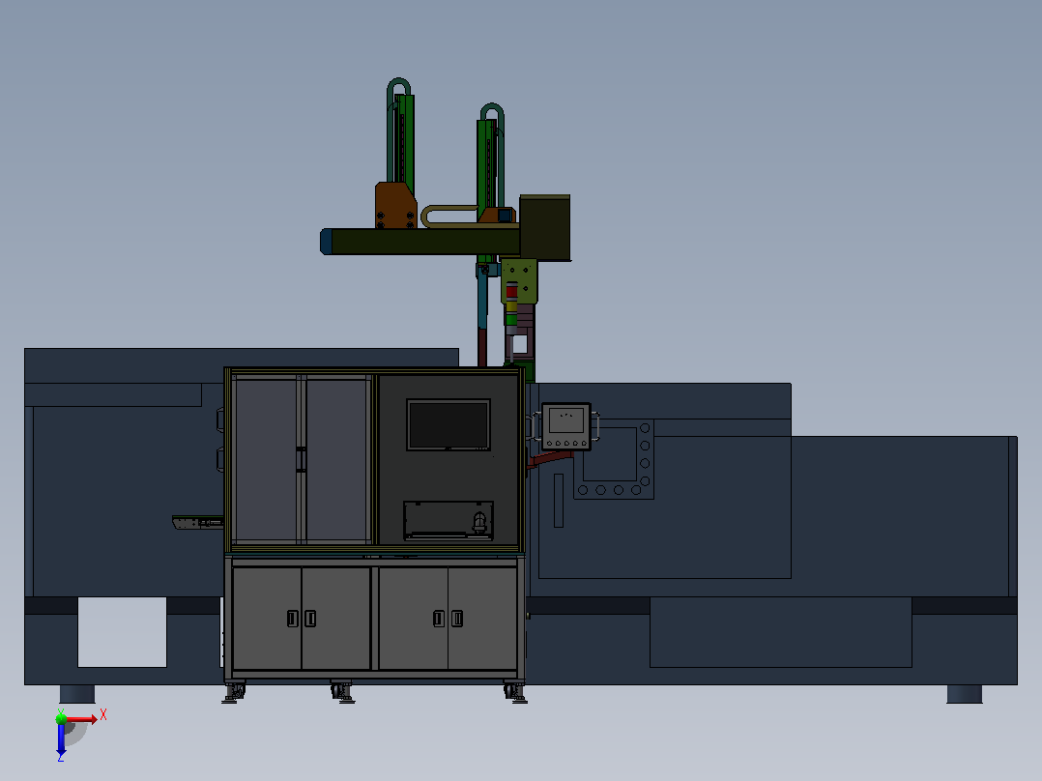The height and width of the screenshot is (781, 1042).
Task: Select the black monitor screen on the cabinet panel
Action: click(x=449, y=424)
